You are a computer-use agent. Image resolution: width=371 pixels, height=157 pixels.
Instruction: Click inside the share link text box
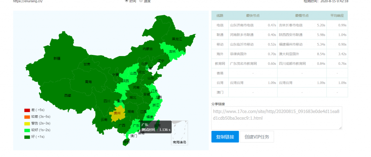(277, 118)
